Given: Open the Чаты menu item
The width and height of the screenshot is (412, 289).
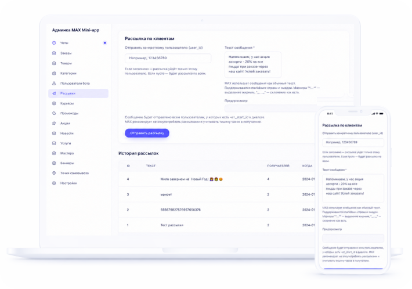Looking at the screenshot, I should (78, 43).
